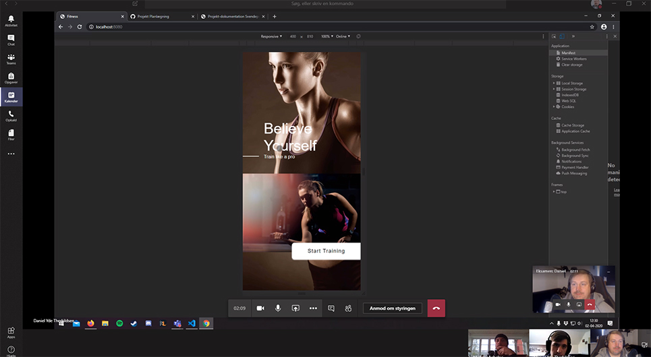Reload the localhost page
Image resolution: width=651 pixels, height=357 pixels.
[80, 26]
